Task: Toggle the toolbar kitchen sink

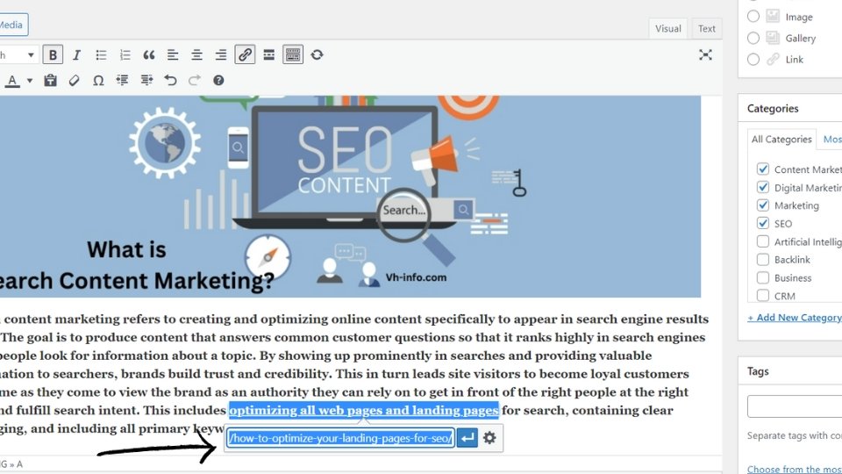Action: [293, 54]
